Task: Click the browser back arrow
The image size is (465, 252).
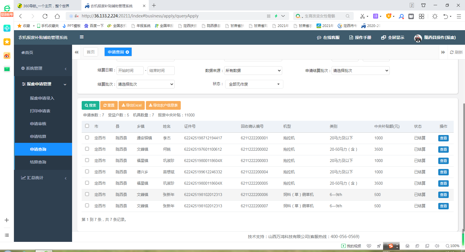Action: 20,16
